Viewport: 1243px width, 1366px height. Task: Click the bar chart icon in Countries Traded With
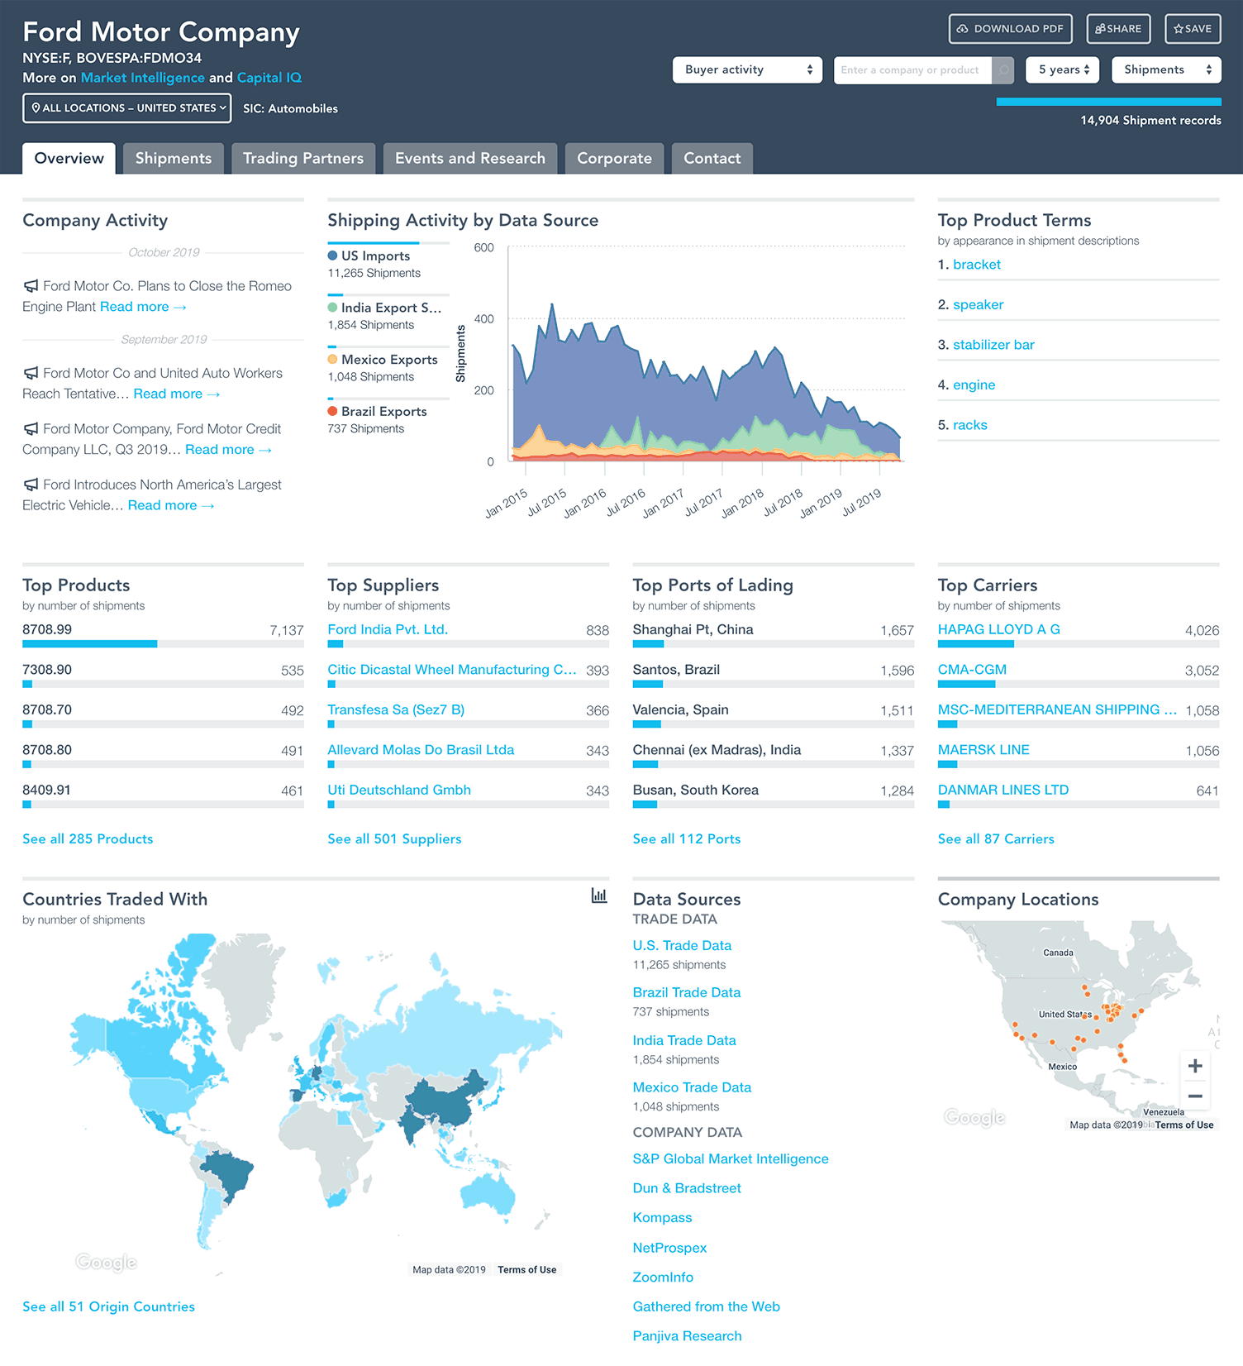[x=599, y=896]
